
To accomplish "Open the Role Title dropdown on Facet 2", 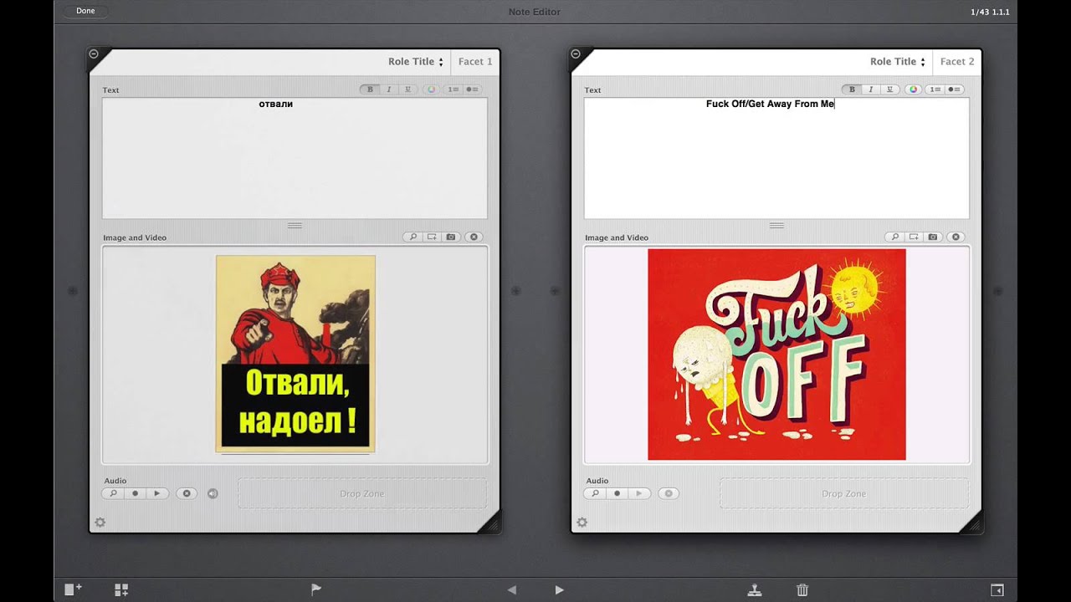I will point(898,62).
